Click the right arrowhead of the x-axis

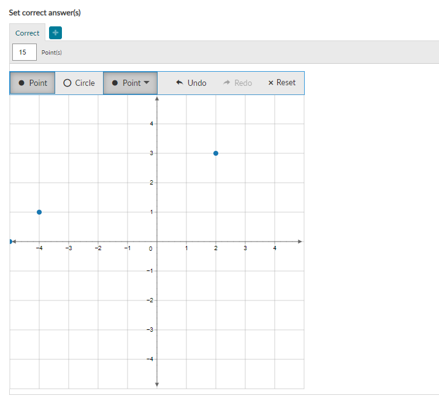(300, 242)
